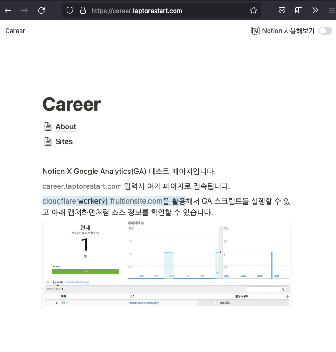The height and width of the screenshot is (352, 336).
Task: Follow the career.taptorestart.com text link
Action: point(82,186)
